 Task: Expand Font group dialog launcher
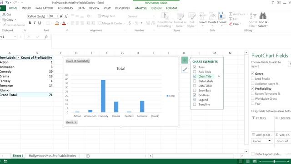pos(67,31)
